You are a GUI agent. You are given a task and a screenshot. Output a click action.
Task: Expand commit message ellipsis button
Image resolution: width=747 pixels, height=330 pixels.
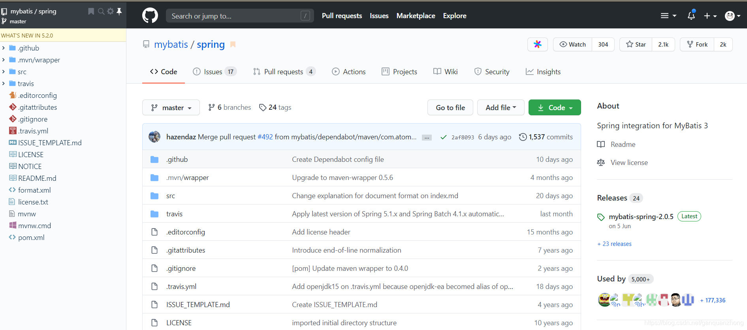click(x=427, y=137)
